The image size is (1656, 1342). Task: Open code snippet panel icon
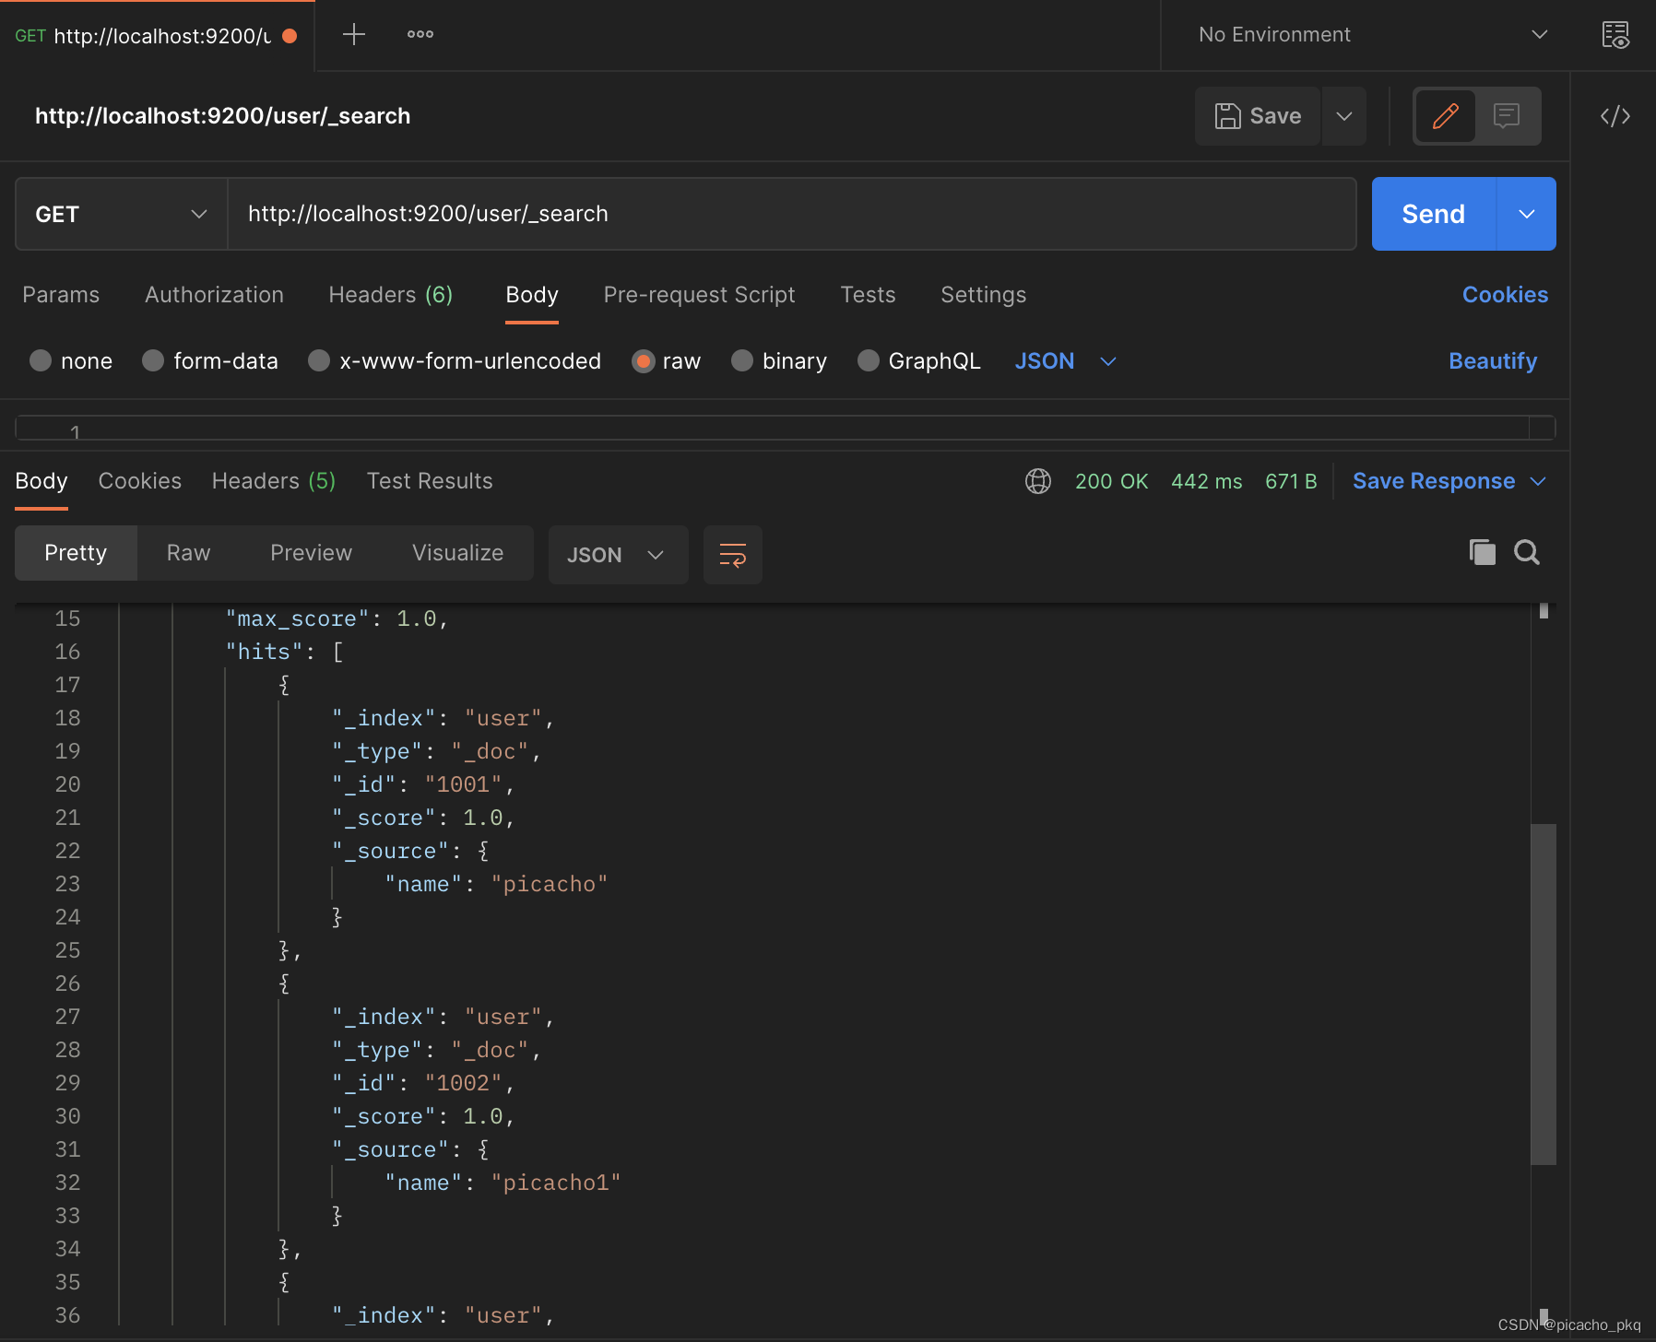coord(1615,116)
